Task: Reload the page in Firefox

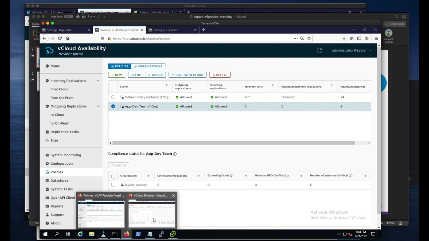Action: 60,38
